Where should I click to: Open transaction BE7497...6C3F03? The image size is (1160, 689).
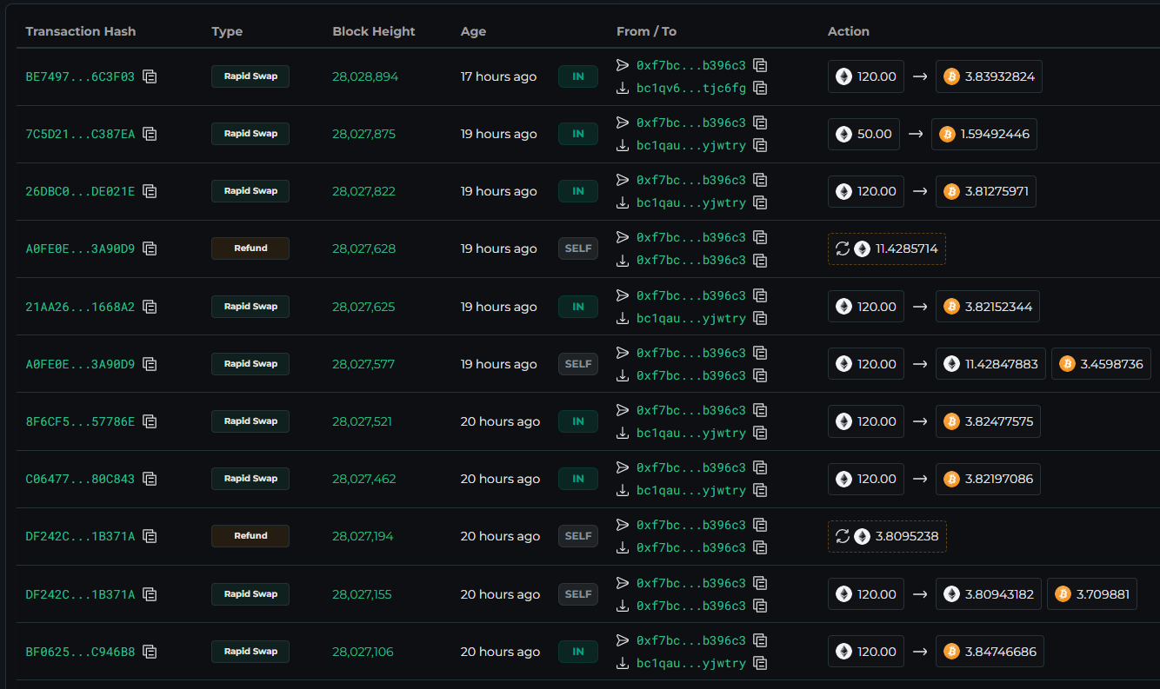(80, 76)
